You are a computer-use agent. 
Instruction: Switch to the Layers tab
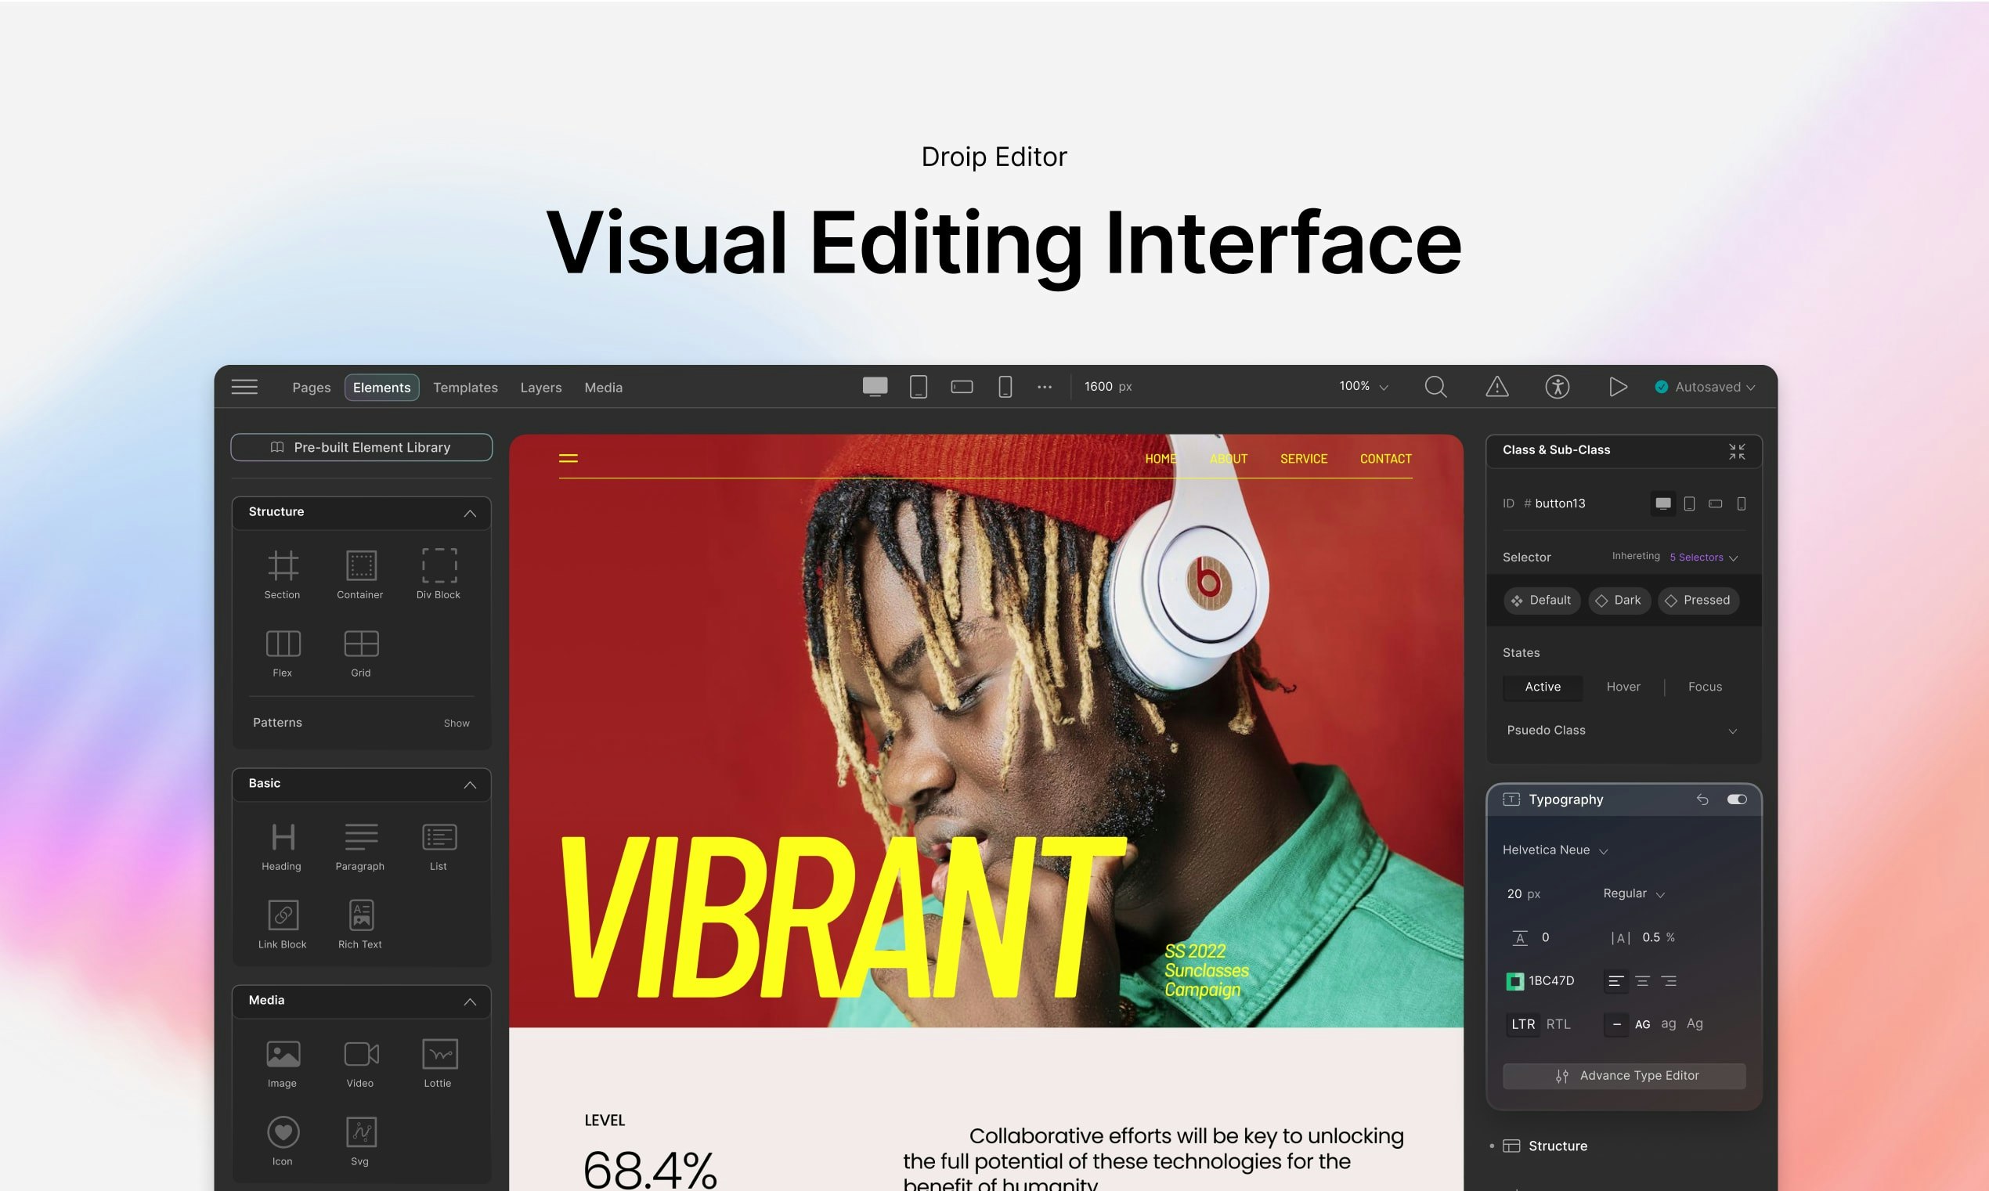pos(541,387)
